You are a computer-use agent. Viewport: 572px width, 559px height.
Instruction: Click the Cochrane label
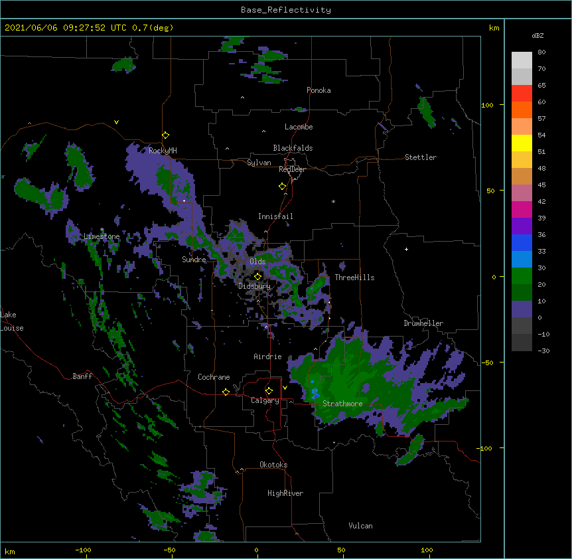pyautogui.click(x=214, y=377)
